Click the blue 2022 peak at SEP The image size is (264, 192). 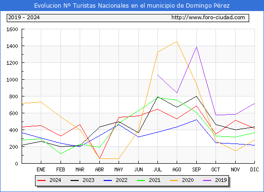pos(196,120)
